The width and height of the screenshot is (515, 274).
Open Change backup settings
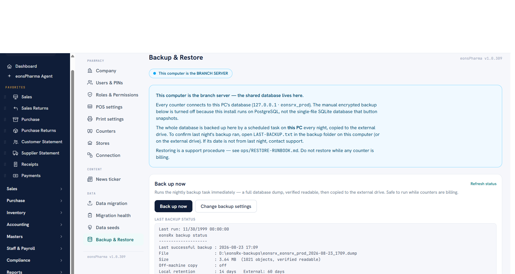[x=226, y=206]
